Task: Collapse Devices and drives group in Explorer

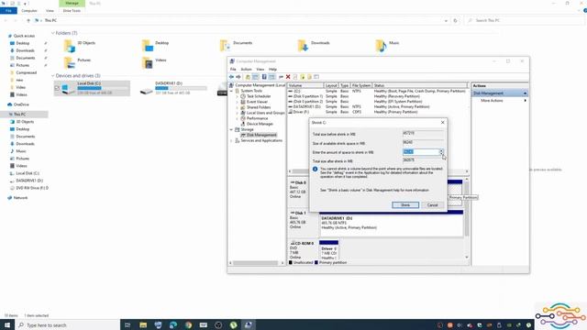Action: coord(53,75)
